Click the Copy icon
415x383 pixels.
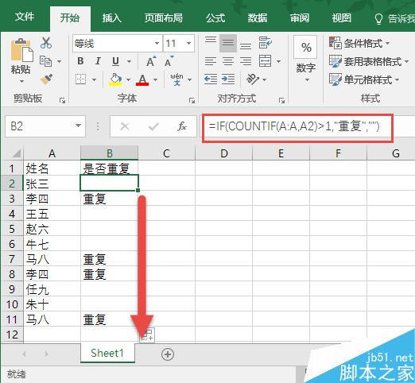point(45,61)
